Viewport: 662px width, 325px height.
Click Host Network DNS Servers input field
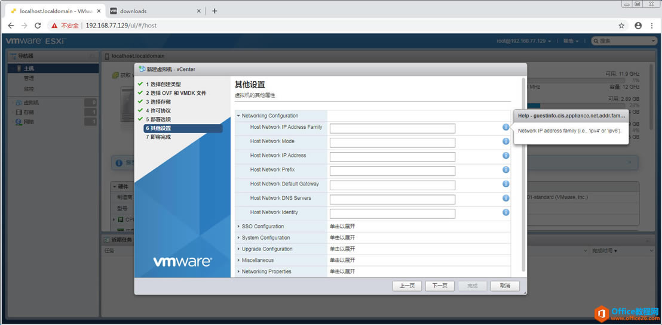(392, 199)
